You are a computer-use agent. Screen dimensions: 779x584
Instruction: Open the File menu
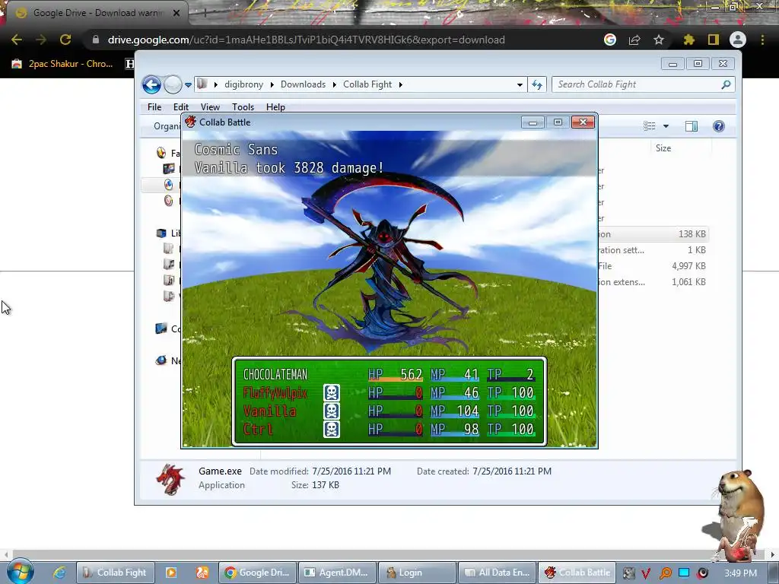pyautogui.click(x=154, y=106)
